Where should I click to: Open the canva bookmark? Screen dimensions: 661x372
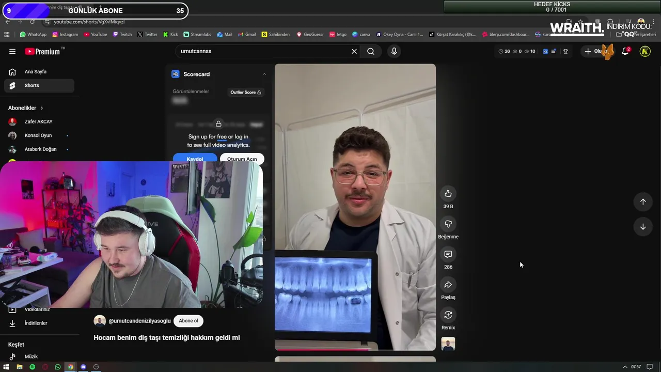point(361,35)
